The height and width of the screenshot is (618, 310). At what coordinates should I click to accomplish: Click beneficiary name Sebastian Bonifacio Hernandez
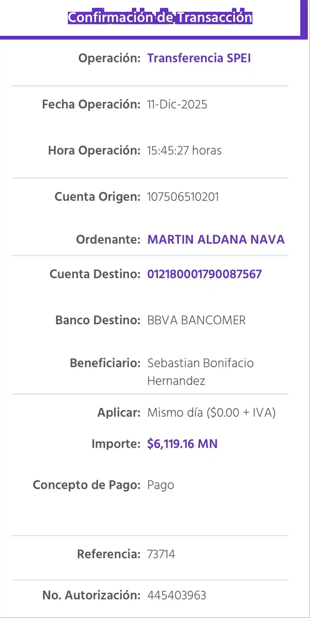pos(200,372)
